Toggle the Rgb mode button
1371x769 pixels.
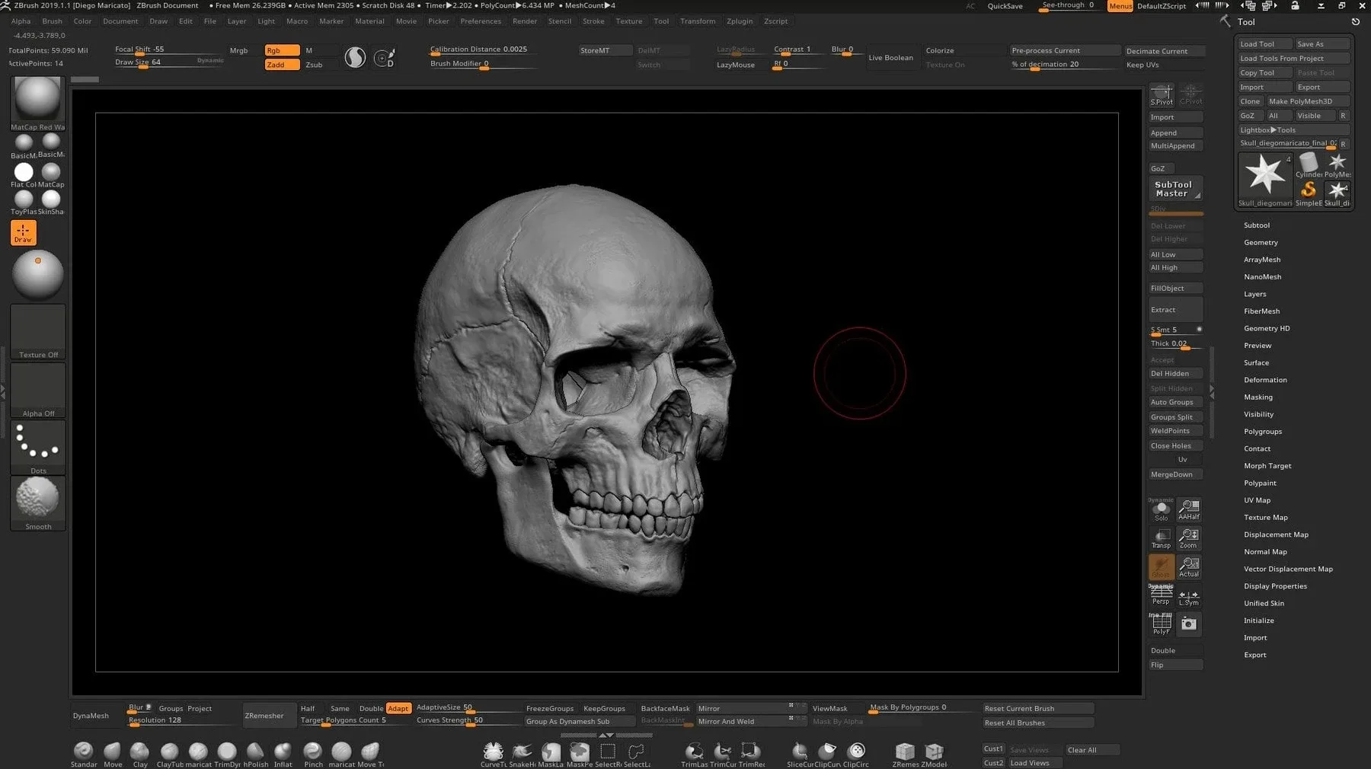tap(282, 50)
